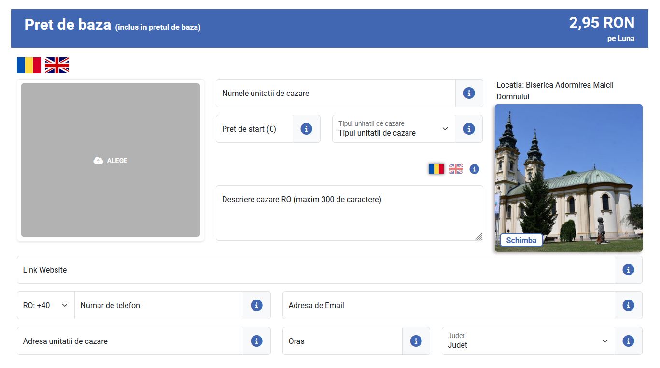Click info icon beside Tipul unitatii dropdown
Screen dimensions: 660x368
(x=469, y=129)
